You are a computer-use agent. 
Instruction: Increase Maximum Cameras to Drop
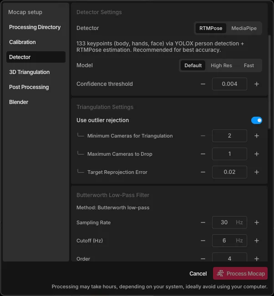tap(257, 154)
